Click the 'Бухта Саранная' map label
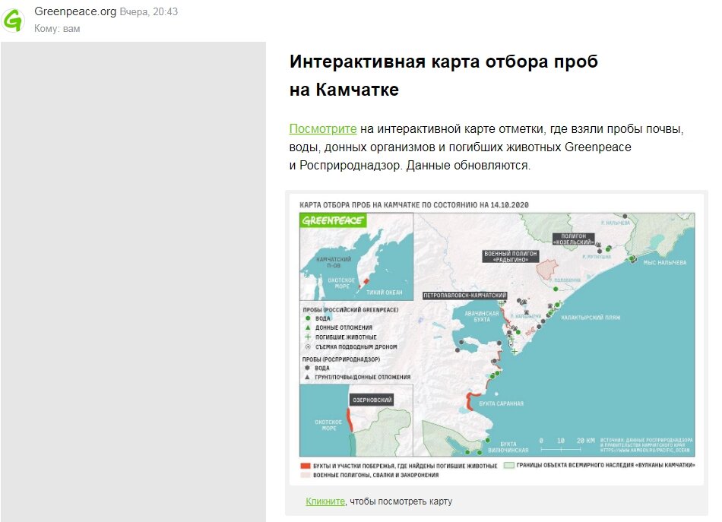Image resolution: width=722 pixels, height=522 pixels. click(x=501, y=403)
